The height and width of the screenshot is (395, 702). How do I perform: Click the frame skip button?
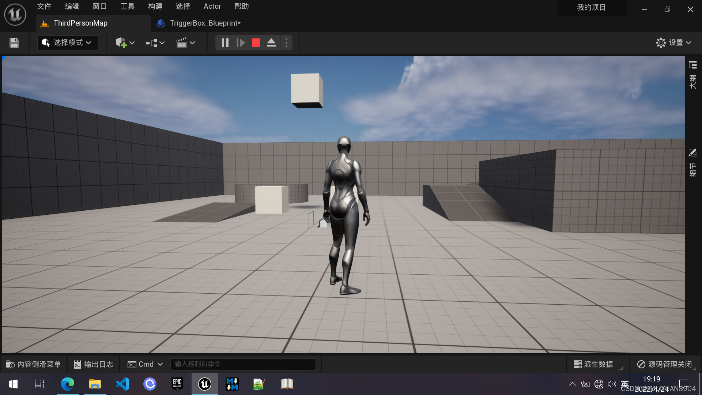(x=241, y=43)
